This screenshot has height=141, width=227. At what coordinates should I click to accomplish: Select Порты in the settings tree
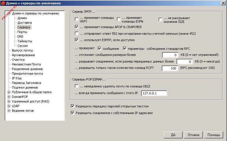click(22, 32)
